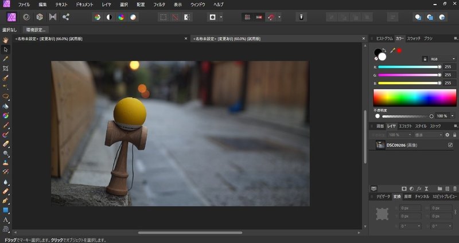Expand the opacity 100 % dropdown in Color panel

coord(452,116)
